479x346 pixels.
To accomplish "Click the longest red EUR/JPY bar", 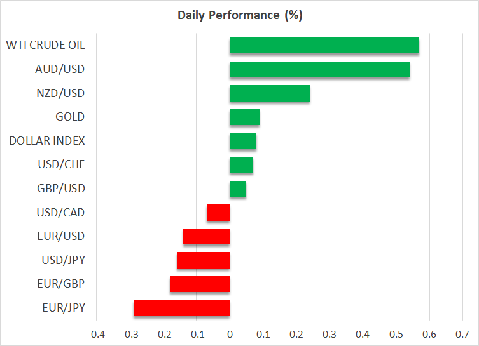I will coord(181,308).
